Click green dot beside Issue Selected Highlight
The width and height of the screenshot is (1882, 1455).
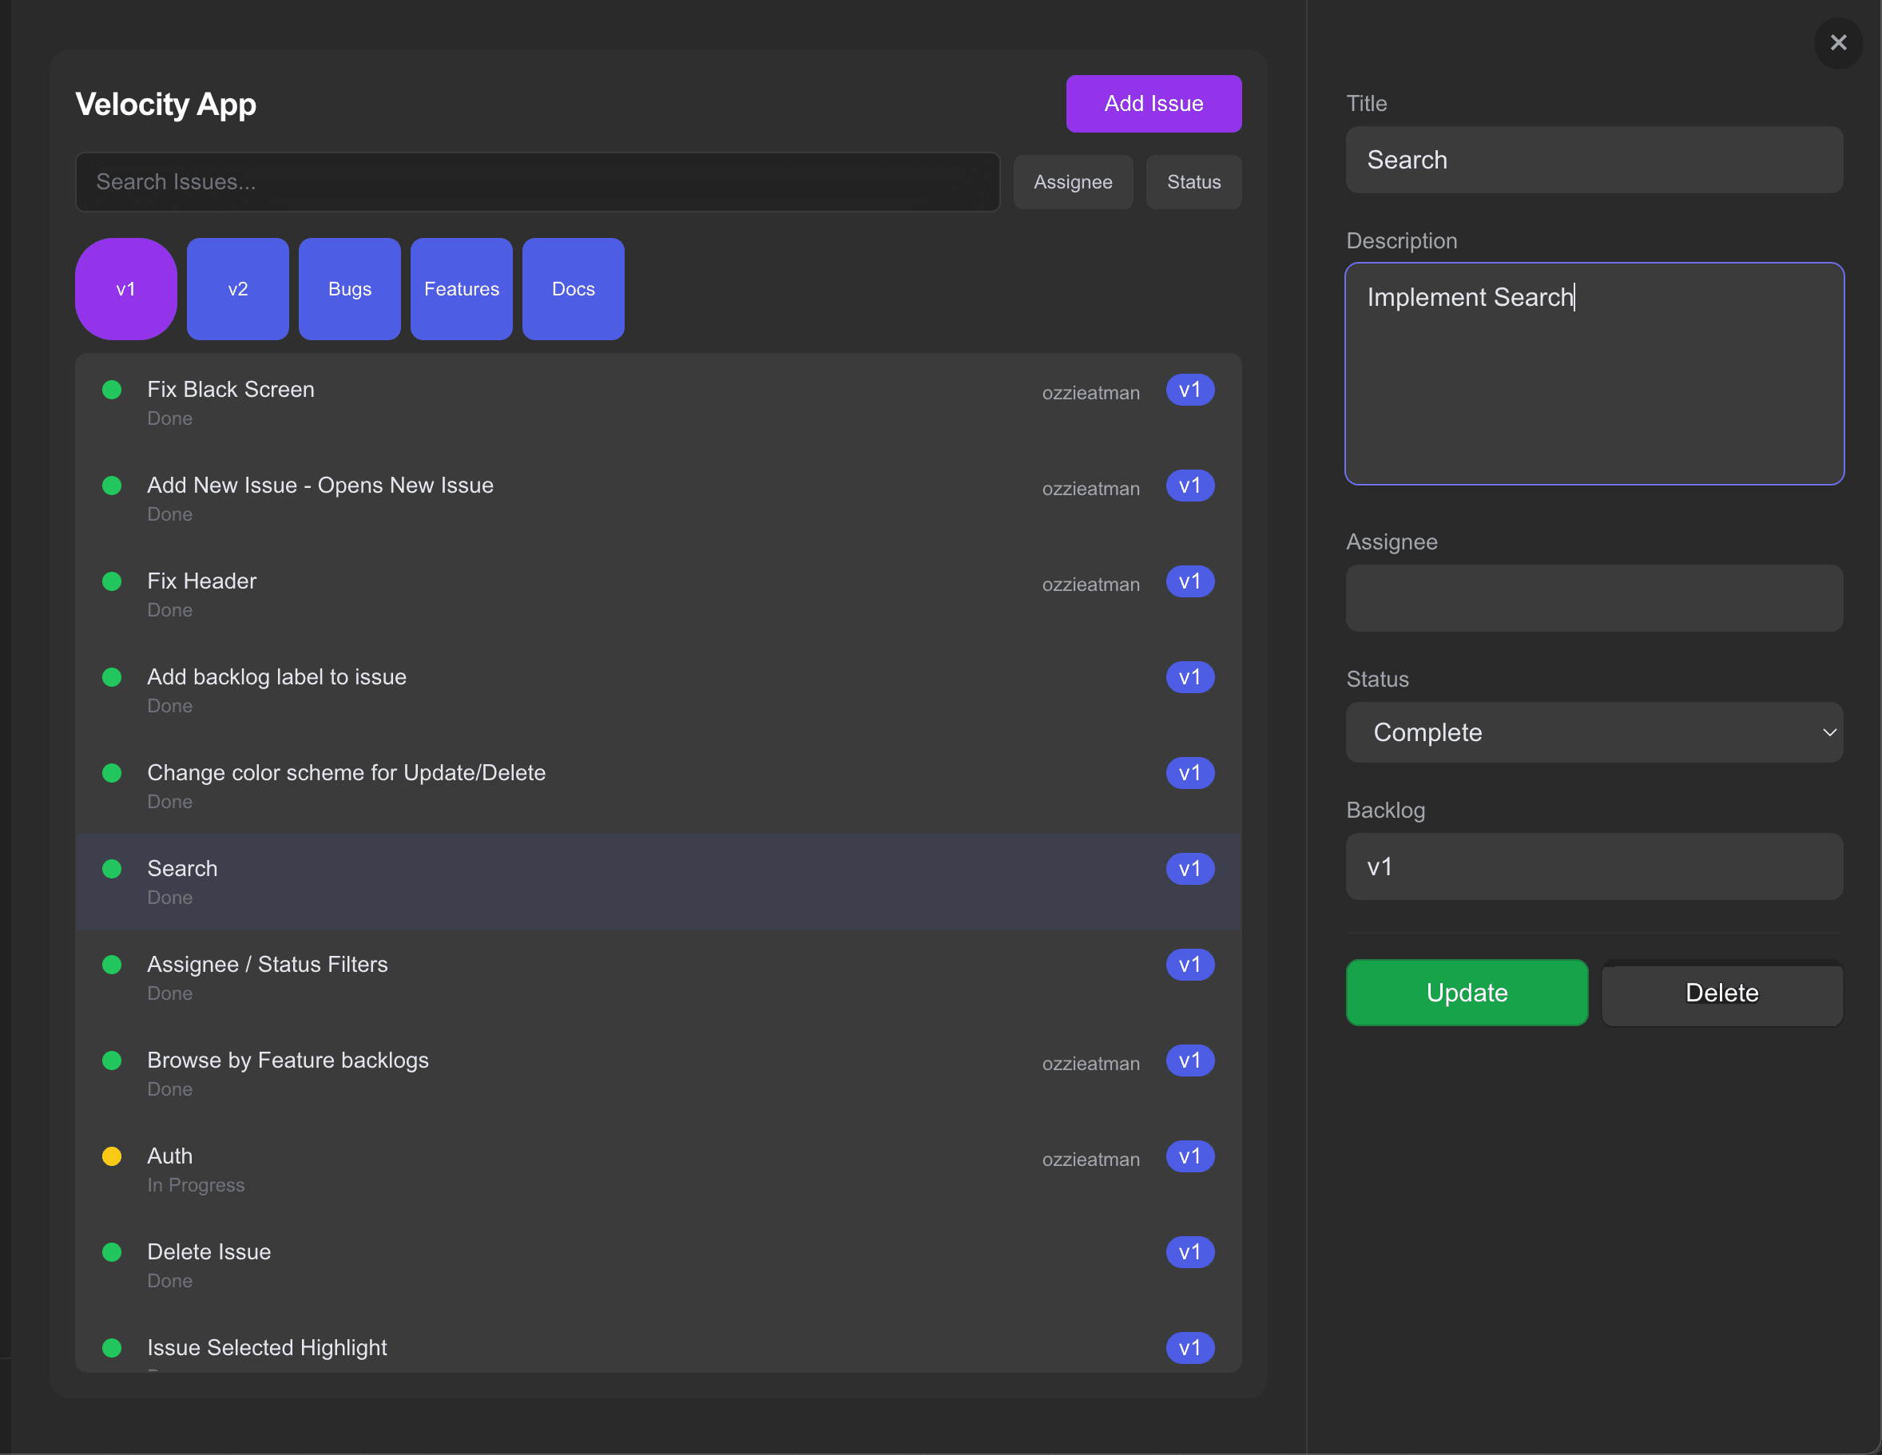[x=112, y=1347]
